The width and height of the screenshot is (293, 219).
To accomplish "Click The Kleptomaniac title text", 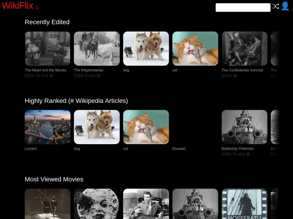I will (89, 70).
